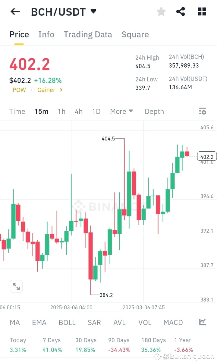Check the 90 Days performance figure
This screenshot has width=217, height=363.
[x=118, y=345]
